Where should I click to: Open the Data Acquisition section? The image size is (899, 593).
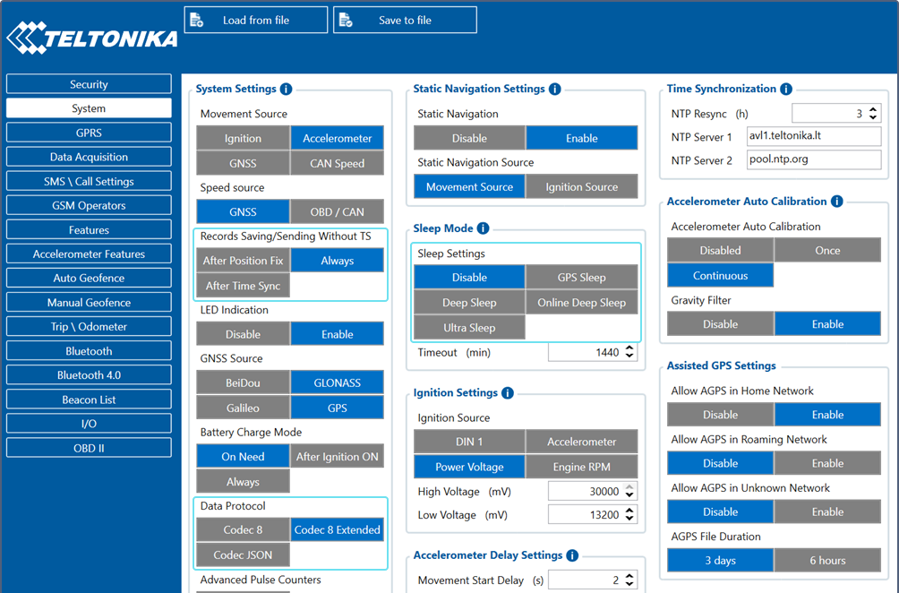89,157
